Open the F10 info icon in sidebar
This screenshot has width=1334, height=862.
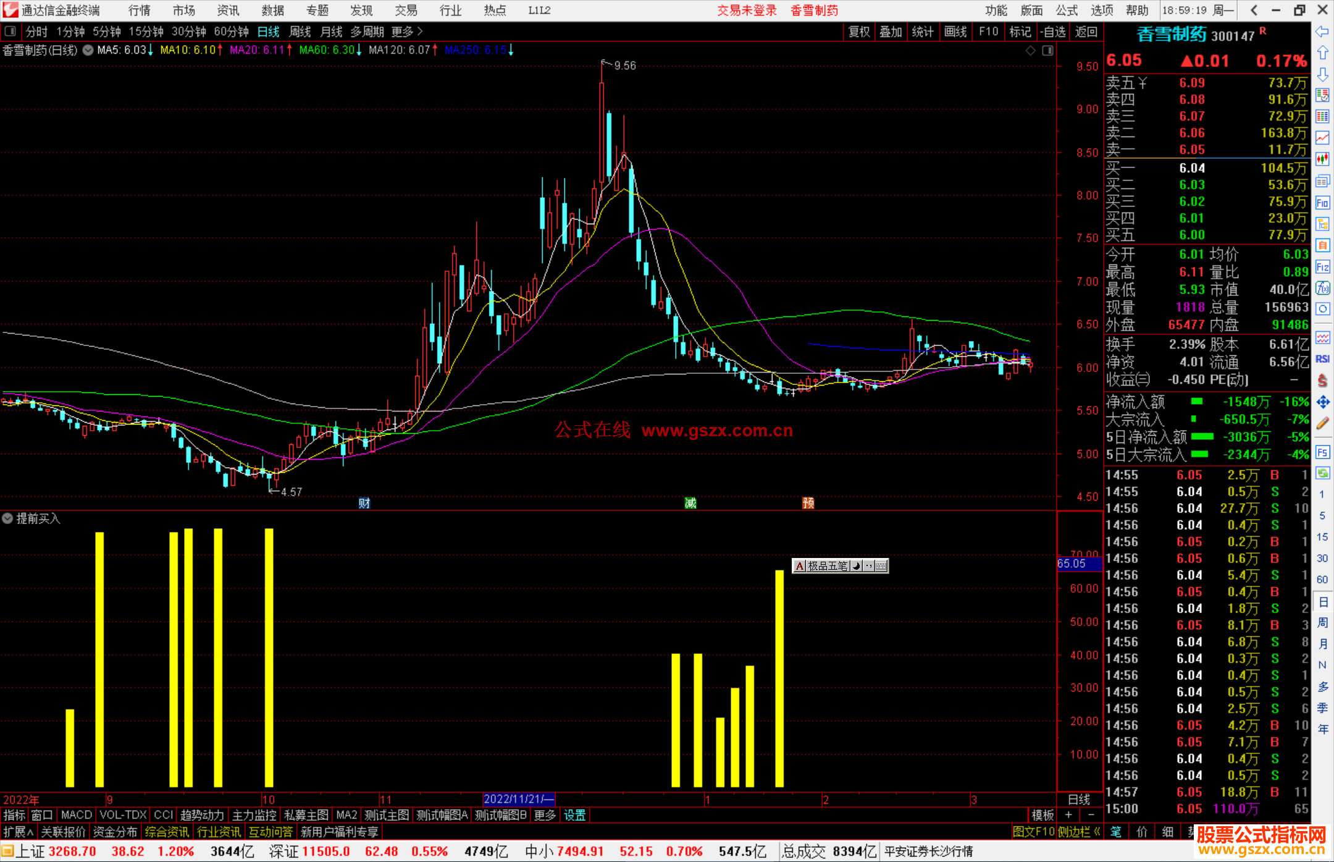tap(1322, 203)
